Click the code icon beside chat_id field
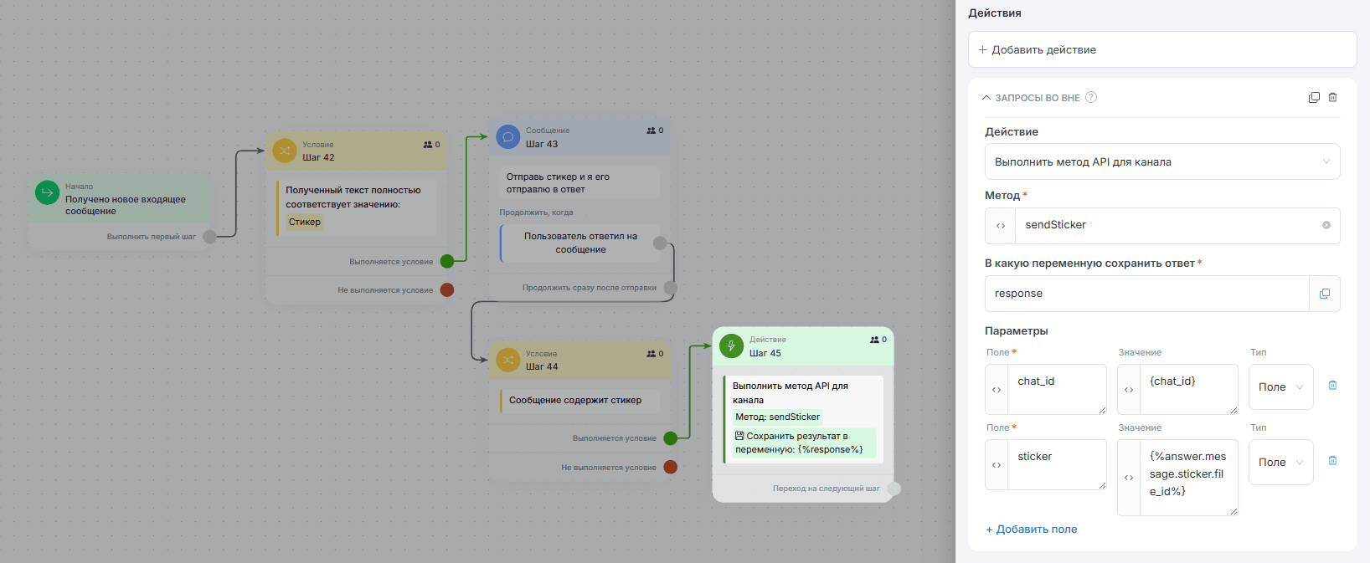The image size is (1370, 563). pyautogui.click(x=997, y=390)
